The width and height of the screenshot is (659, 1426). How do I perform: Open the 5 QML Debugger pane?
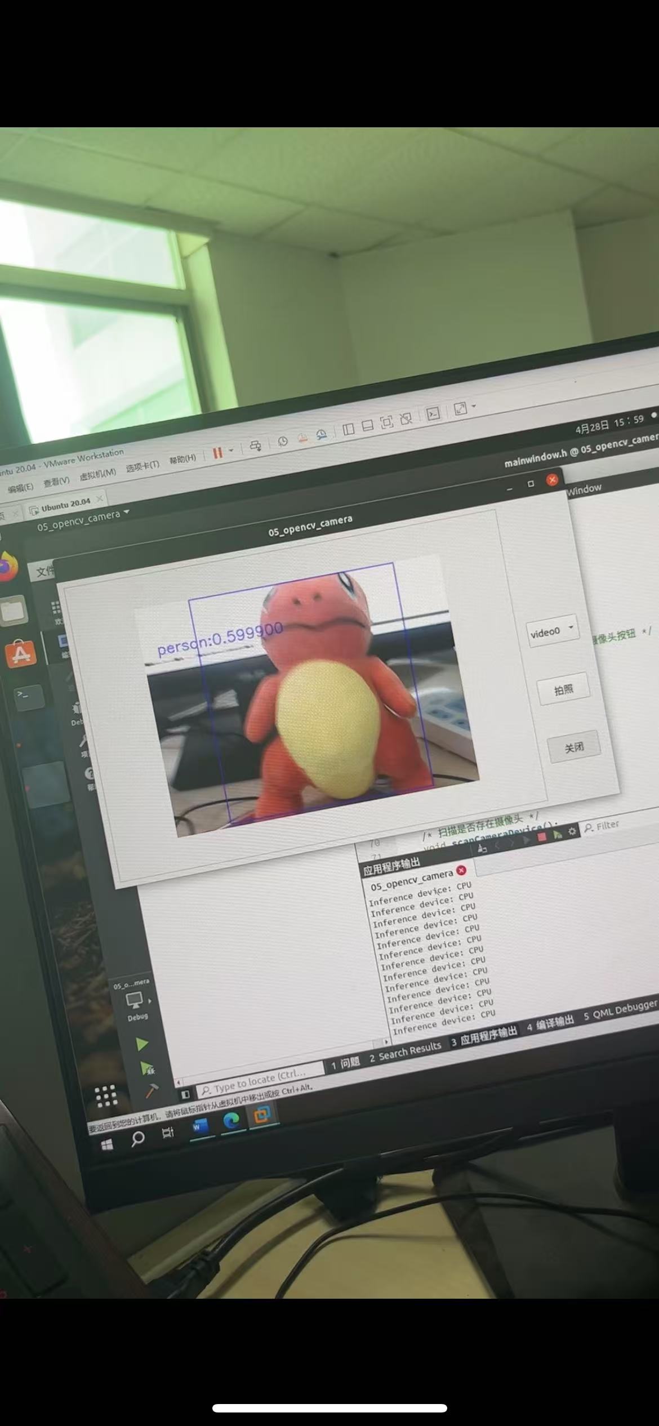(620, 1011)
